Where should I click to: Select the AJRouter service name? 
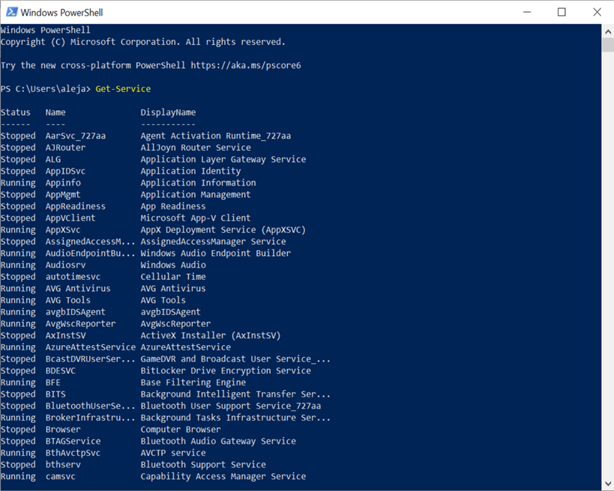[x=65, y=147]
